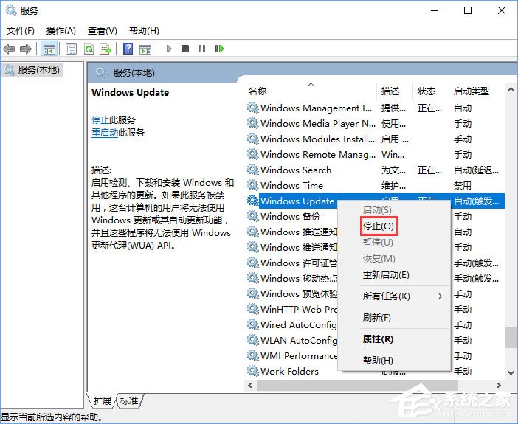Screen dimensions: 518x424
Task: Click the 禁用 startup type of Windows Time
Action: 463,185
